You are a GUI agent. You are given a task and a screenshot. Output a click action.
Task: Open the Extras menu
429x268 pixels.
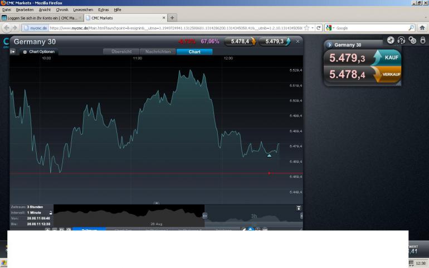tap(104, 10)
